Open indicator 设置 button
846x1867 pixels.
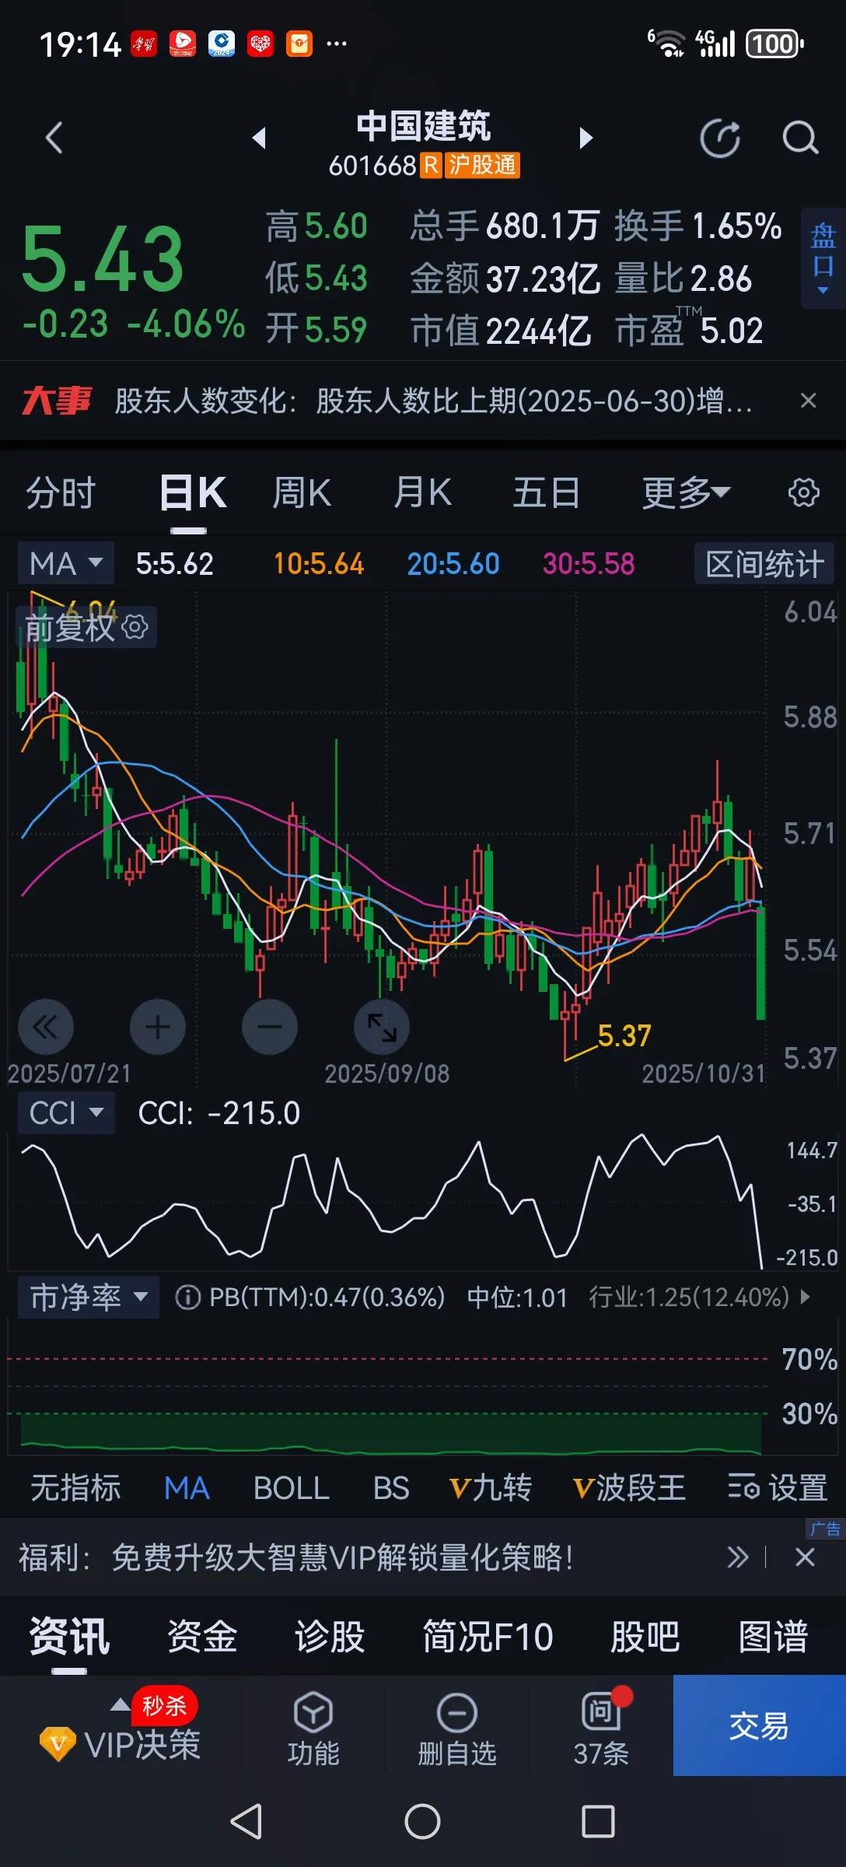778,1487
